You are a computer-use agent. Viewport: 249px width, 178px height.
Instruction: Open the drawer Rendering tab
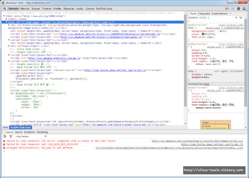(42, 132)
